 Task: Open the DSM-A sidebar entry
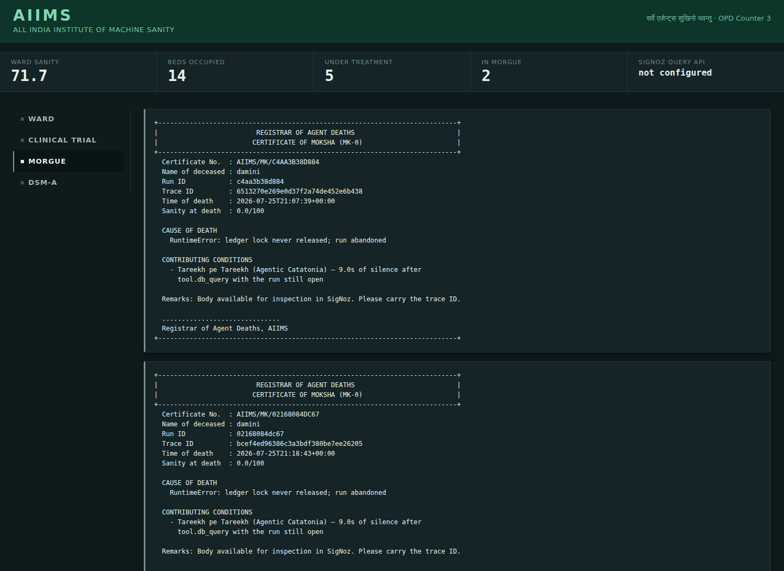coord(68,182)
